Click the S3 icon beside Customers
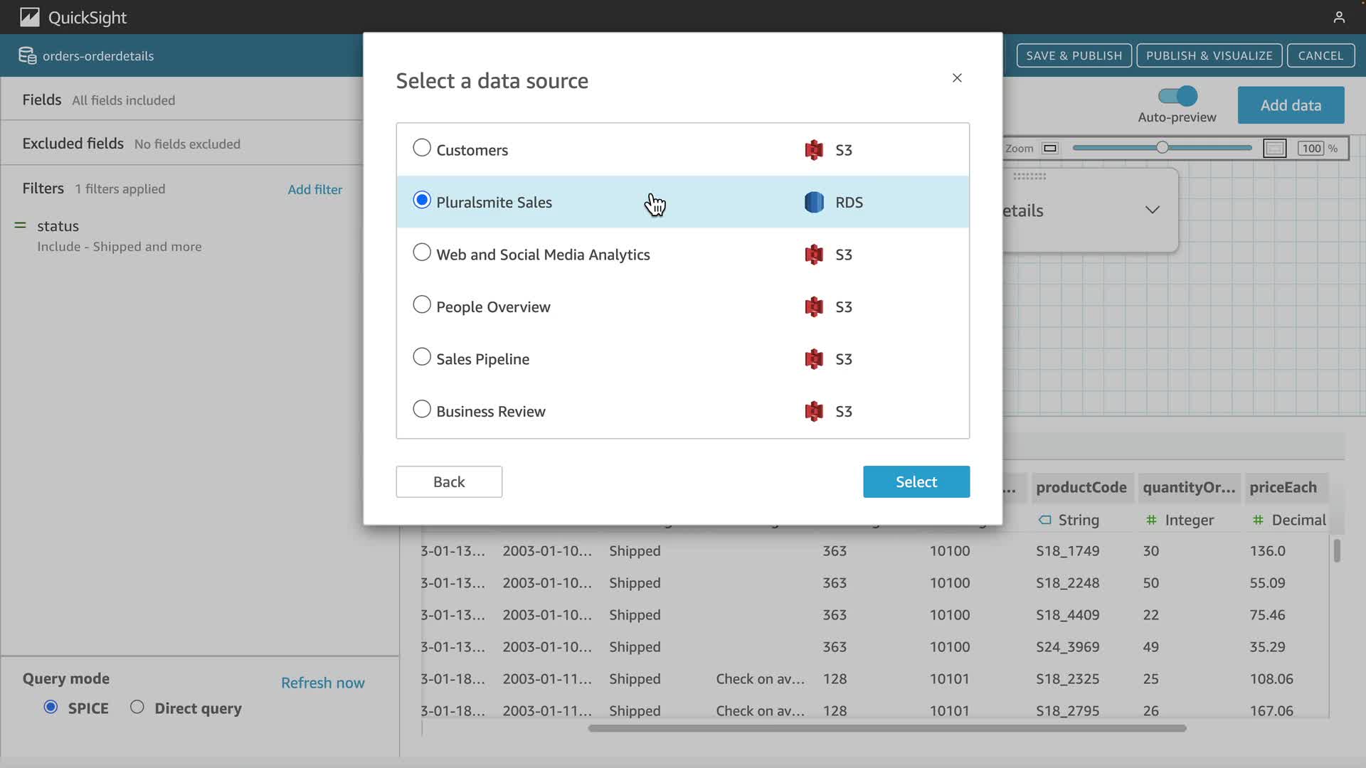The image size is (1366, 768). click(813, 150)
